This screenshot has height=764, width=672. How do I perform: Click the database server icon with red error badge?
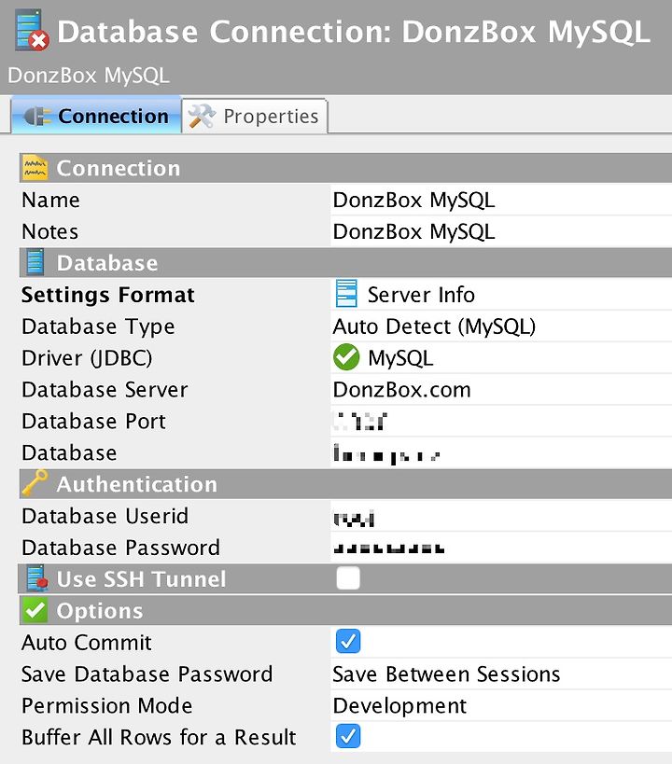point(32,32)
